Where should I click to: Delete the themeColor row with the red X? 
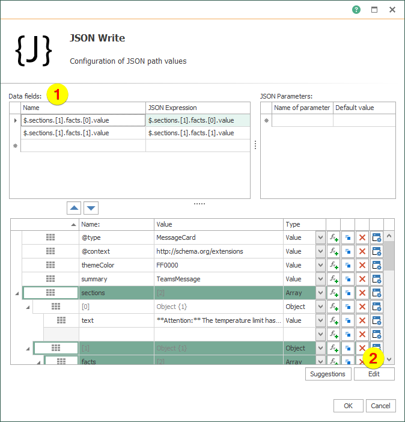pos(362,265)
